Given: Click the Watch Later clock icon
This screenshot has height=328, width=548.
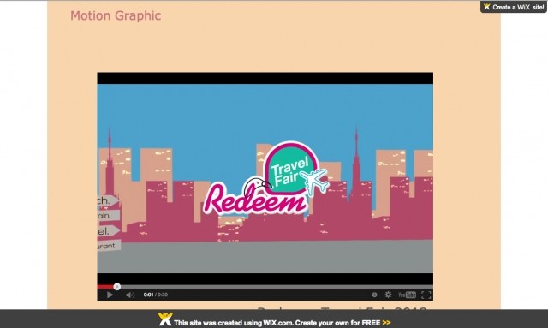Looking at the screenshot, I should pos(374,295).
